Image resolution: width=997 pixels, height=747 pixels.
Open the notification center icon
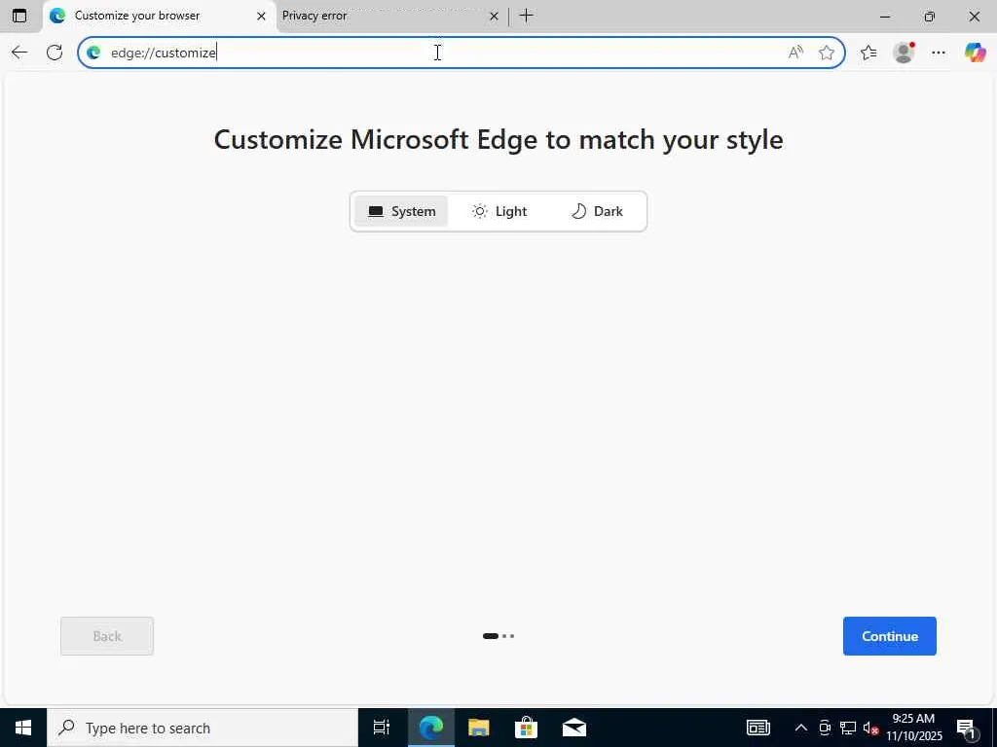967,729
